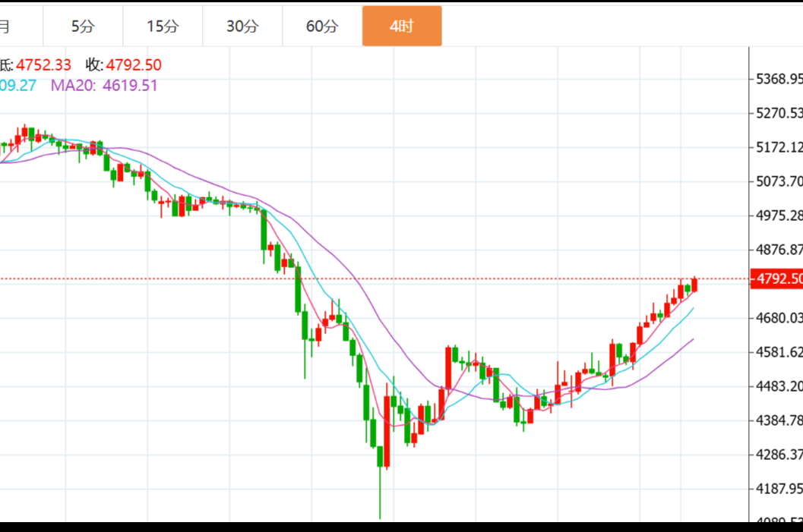Click the 5368.95 price axis label
Viewport: 803px width, 532px height.
pos(776,79)
